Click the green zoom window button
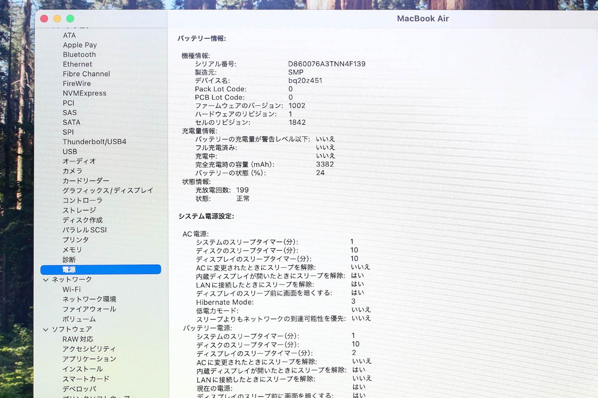The image size is (598, 398). coord(70,18)
